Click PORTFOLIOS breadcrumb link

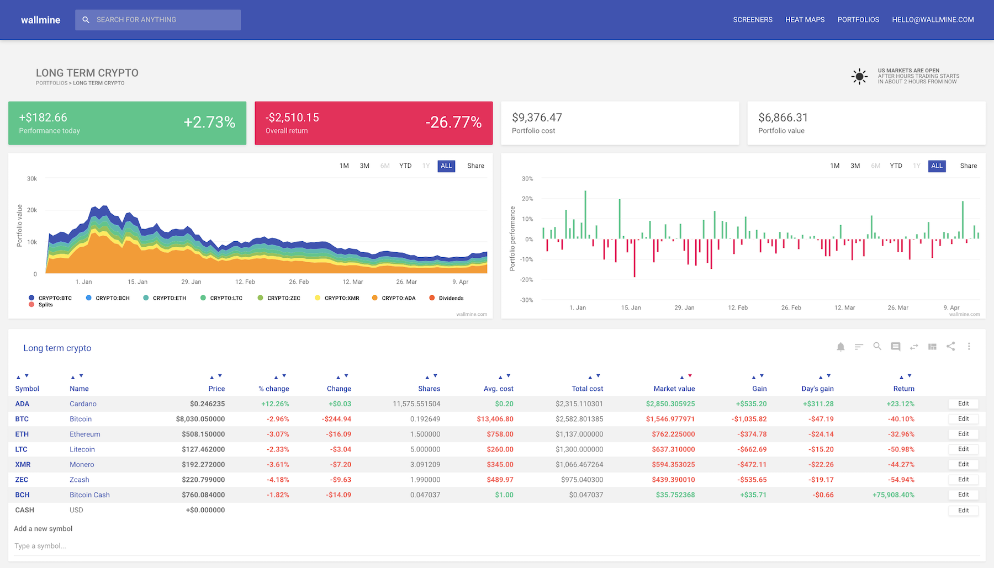click(x=51, y=83)
